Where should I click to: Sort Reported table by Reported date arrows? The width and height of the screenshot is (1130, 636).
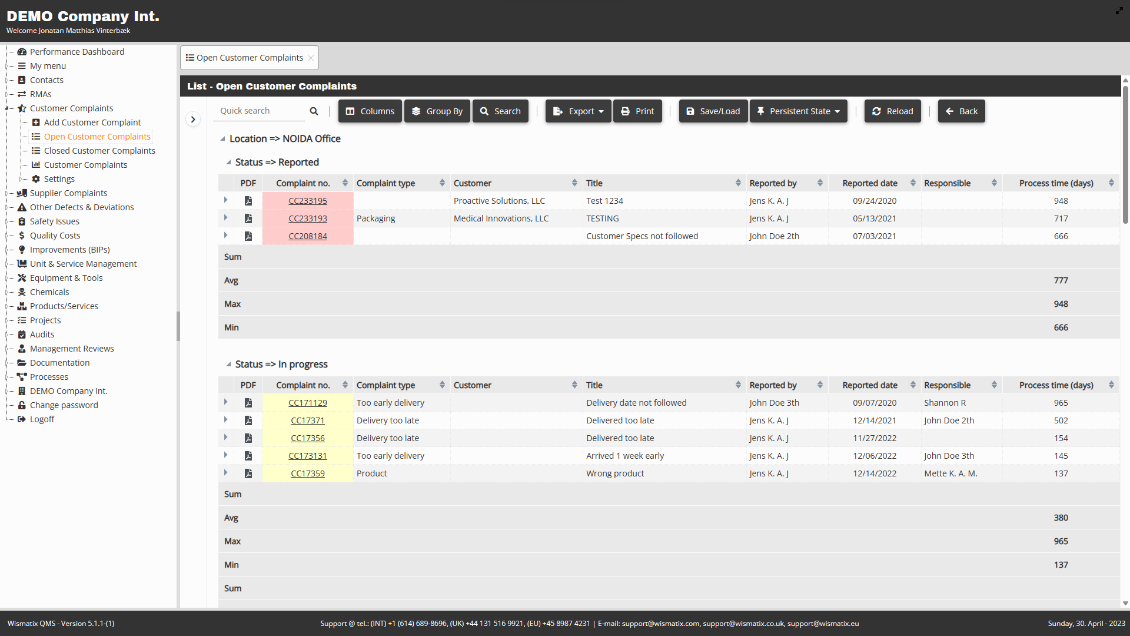[x=913, y=183]
